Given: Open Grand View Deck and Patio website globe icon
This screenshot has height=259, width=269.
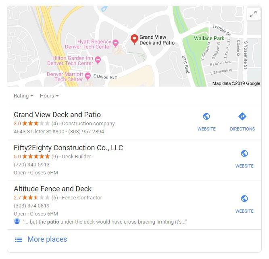Looking at the screenshot, I should tap(206, 116).
